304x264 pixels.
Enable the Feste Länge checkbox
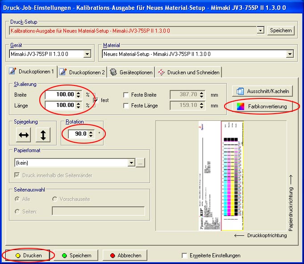pyautogui.click(x=126, y=106)
